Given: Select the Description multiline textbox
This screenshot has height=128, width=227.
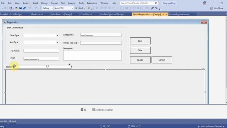Looking at the screenshot, I should (x=92, y=55).
